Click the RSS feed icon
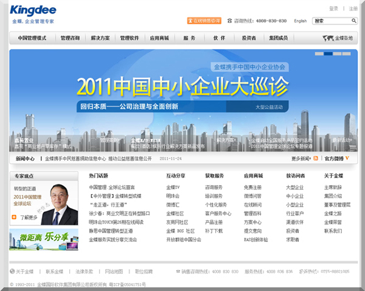This screenshot has width=365, height=291. click(x=316, y=158)
